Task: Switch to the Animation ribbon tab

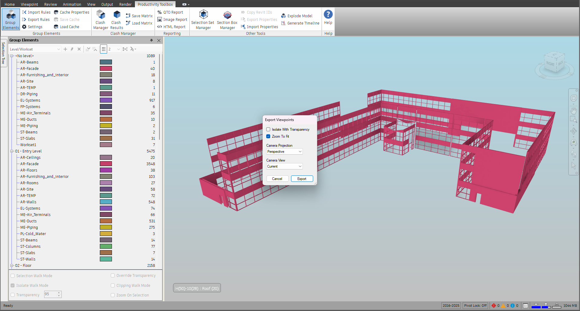Action: (72, 5)
